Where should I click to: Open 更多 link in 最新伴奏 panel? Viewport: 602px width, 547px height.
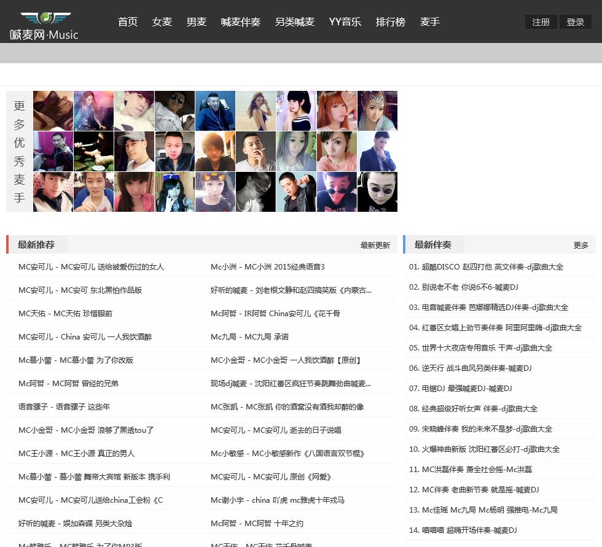pyautogui.click(x=580, y=245)
